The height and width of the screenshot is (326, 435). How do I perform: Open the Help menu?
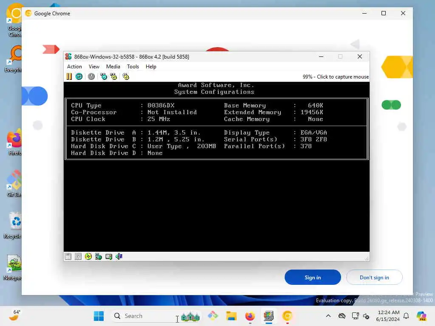pyautogui.click(x=151, y=67)
